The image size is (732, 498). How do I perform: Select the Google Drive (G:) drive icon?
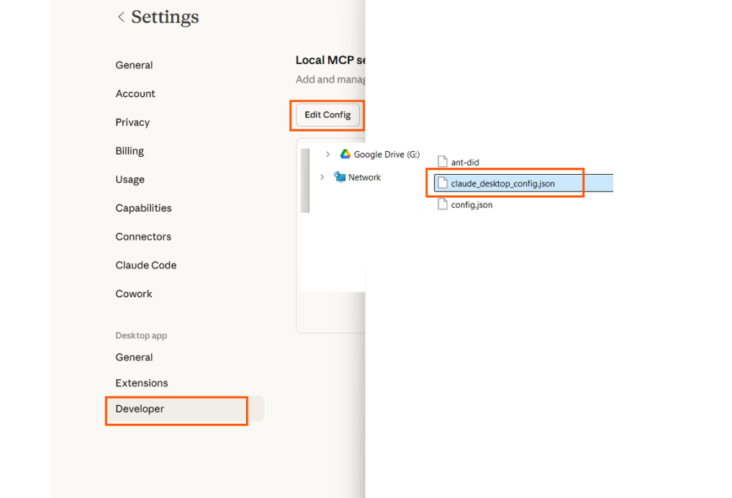(345, 155)
